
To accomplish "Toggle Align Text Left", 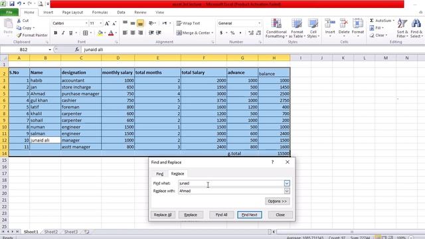I will pos(125,33).
